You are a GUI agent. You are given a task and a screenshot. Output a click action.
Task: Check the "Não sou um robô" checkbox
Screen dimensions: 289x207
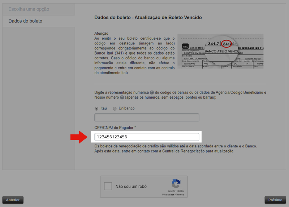pos(108,186)
